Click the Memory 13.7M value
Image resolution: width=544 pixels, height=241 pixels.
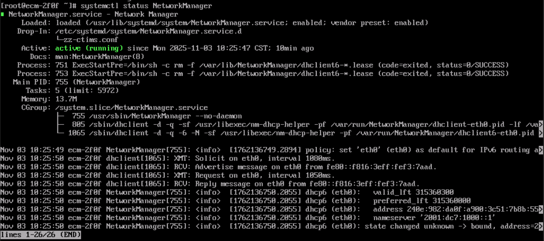(x=66, y=99)
